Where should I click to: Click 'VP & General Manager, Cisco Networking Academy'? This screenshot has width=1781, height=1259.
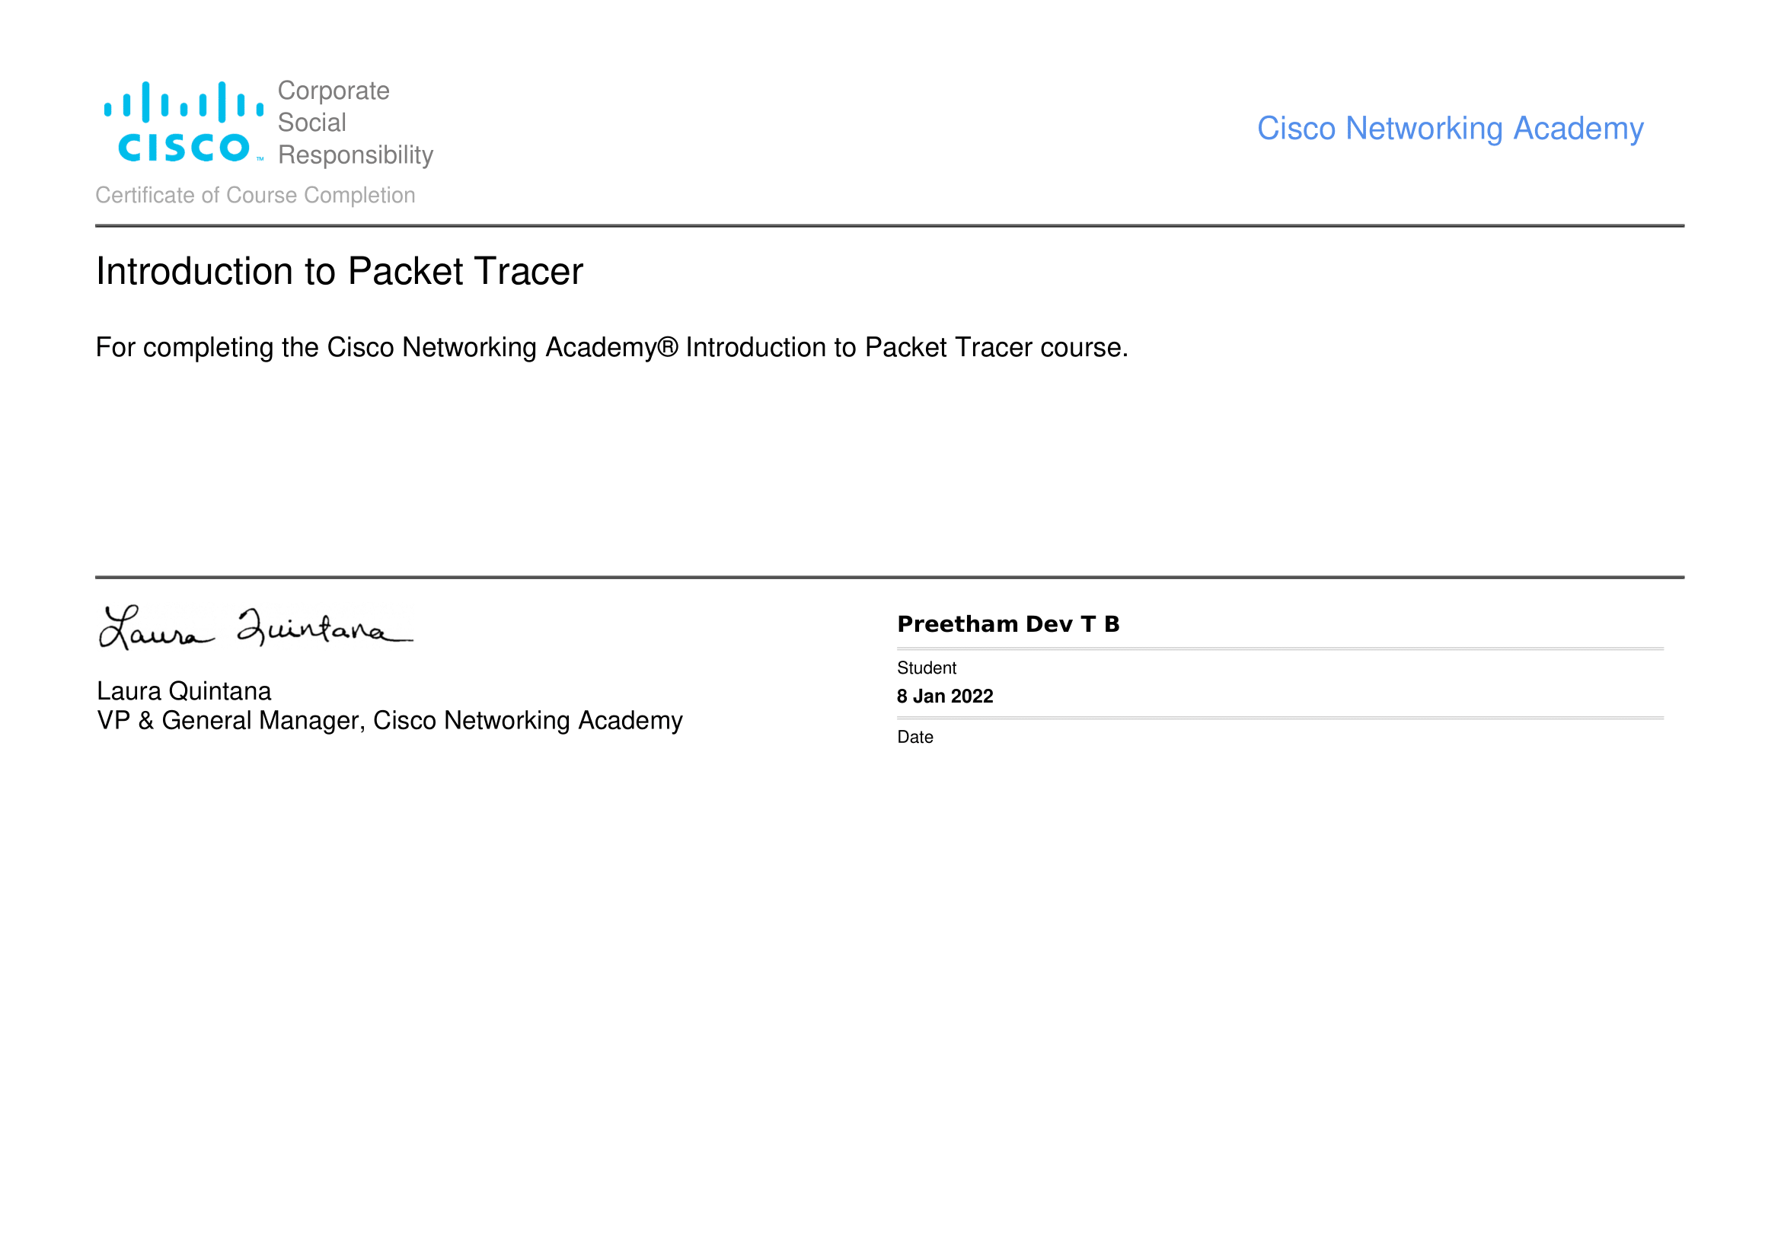click(389, 721)
